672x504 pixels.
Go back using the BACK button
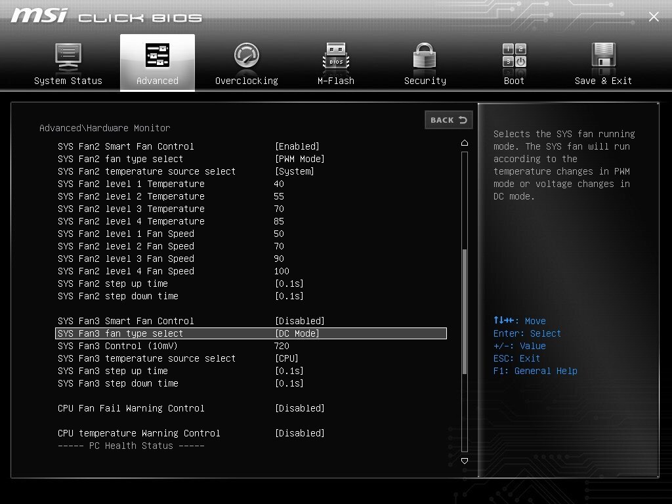pyautogui.click(x=449, y=120)
